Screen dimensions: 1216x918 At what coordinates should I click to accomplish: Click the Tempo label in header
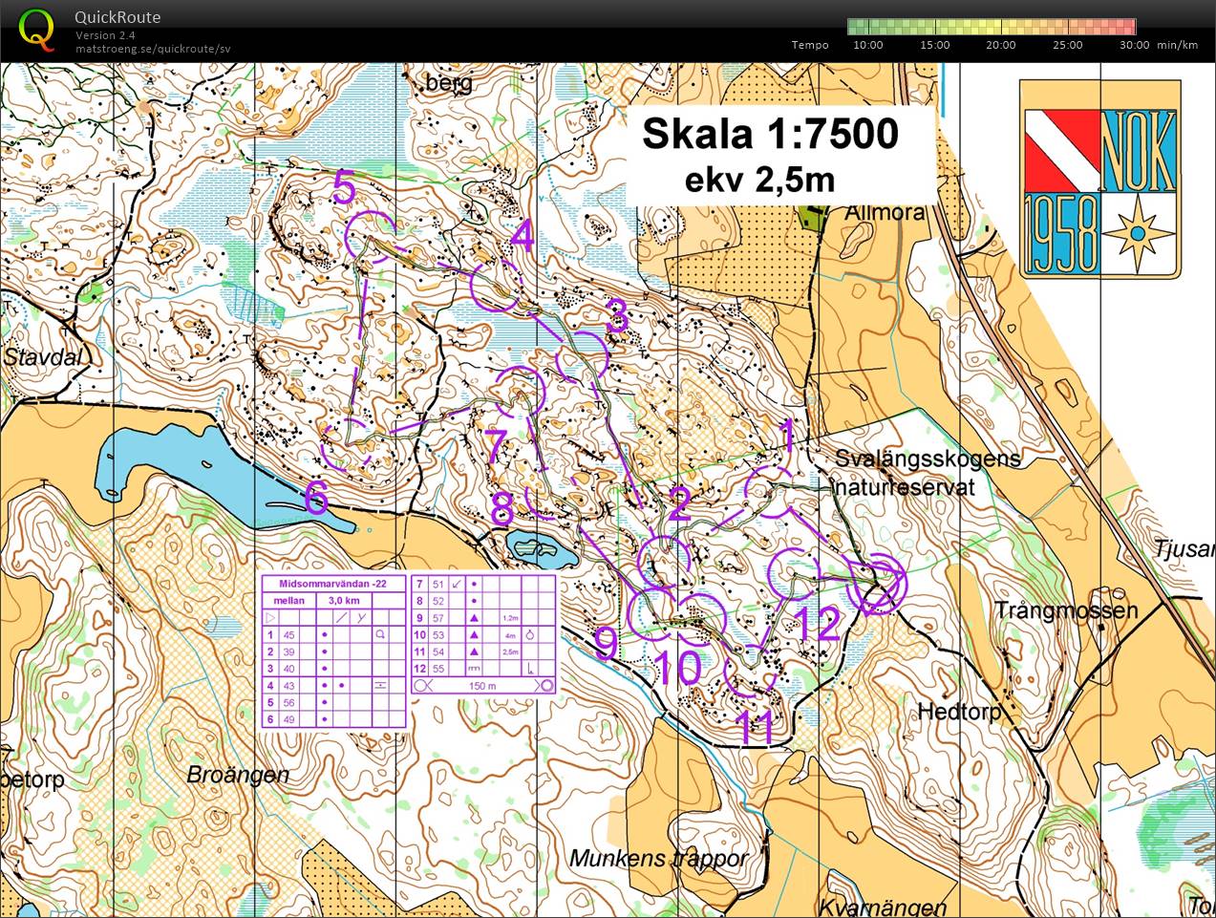coord(810,45)
